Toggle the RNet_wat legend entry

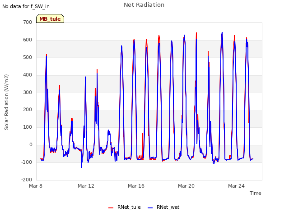pyautogui.click(x=163, y=207)
